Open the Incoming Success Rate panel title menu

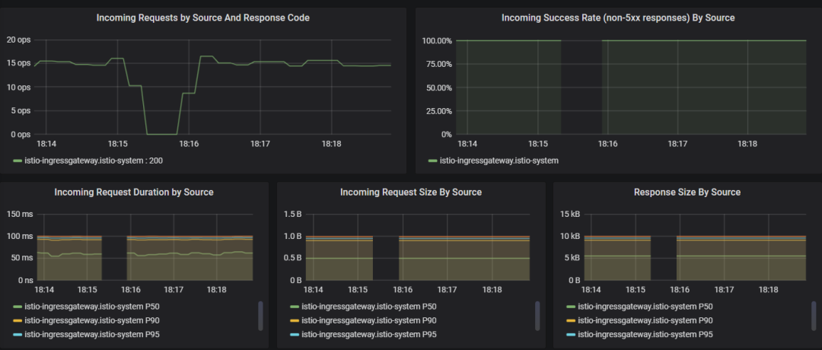pos(617,17)
